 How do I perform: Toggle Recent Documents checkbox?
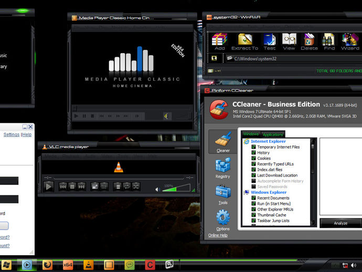(x=253, y=198)
